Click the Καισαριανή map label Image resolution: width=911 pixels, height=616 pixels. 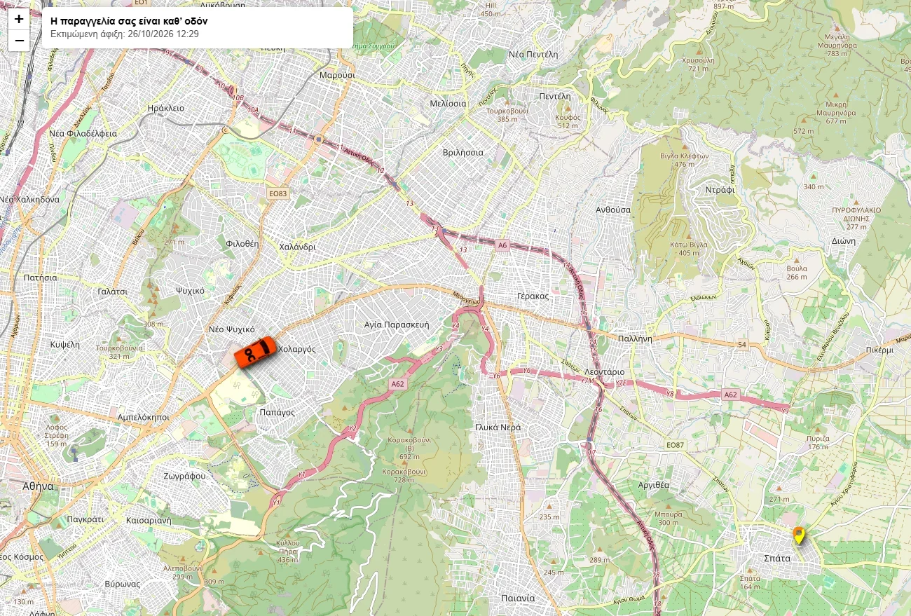click(149, 521)
